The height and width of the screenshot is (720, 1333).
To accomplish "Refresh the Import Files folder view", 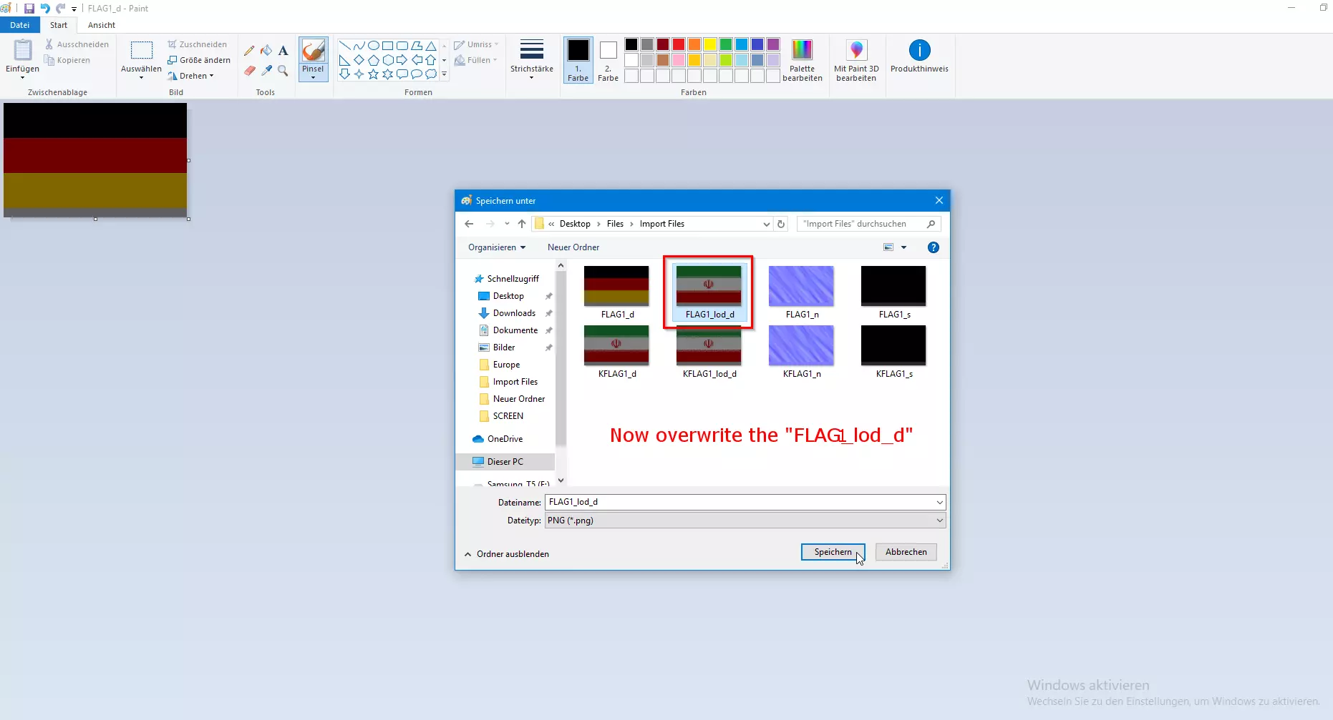I will (x=781, y=224).
